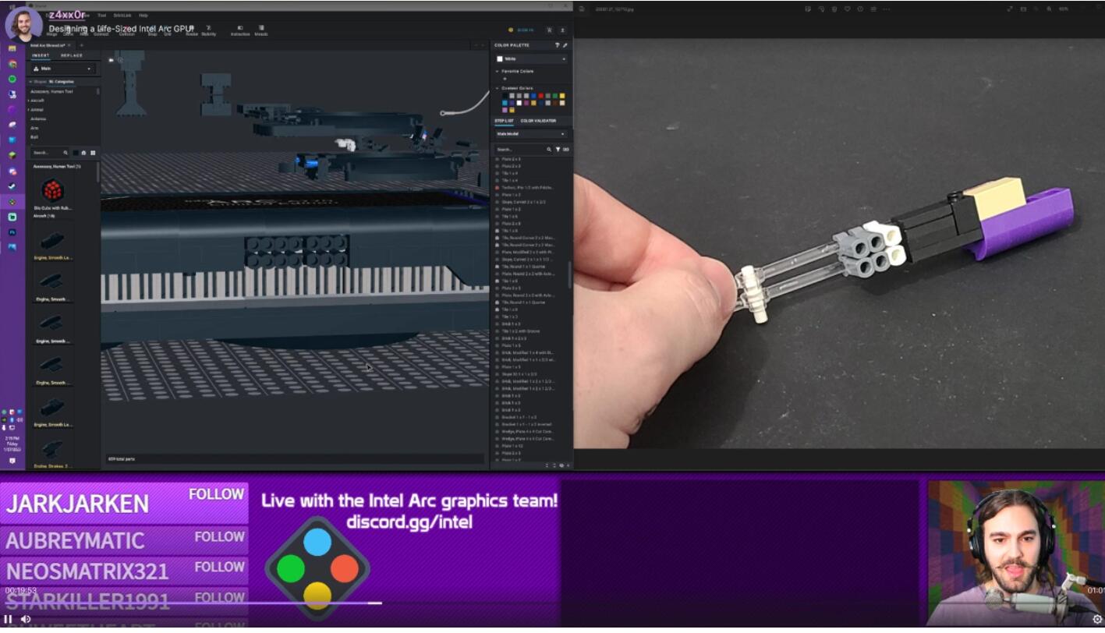Toggle step view icon beside the filter

pos(565,149)
